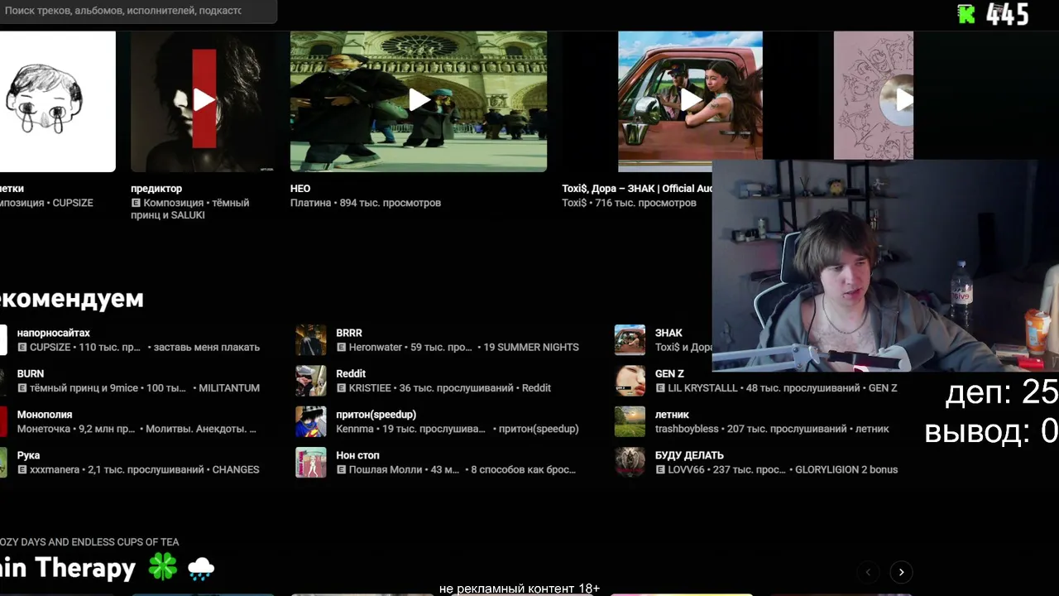Click the previous arrow of Rain Therapy carousel
The width and height of the screenshot is (1059, 596).
868,572
